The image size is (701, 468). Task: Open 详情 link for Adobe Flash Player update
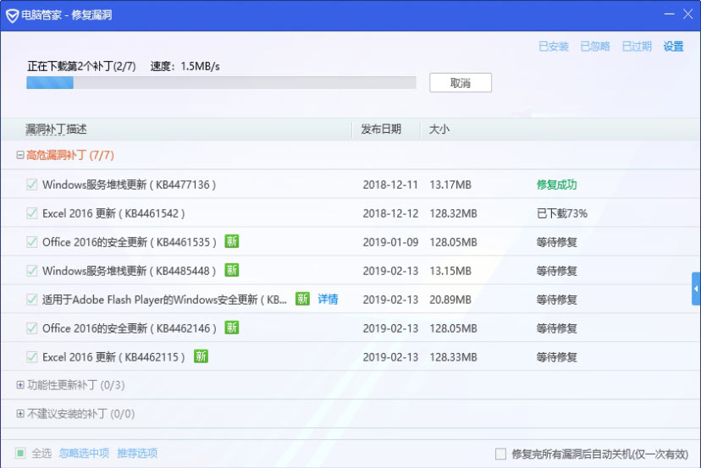pyautogui.click(x=328, y=299)
